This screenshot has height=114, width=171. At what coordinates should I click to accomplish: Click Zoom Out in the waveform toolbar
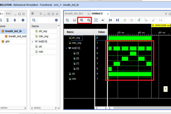click(x=89, y=20)
